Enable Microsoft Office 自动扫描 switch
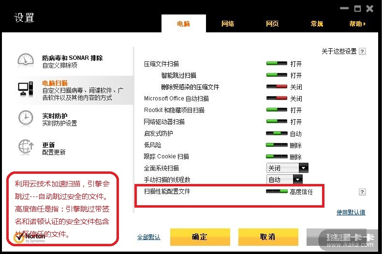 277,99
